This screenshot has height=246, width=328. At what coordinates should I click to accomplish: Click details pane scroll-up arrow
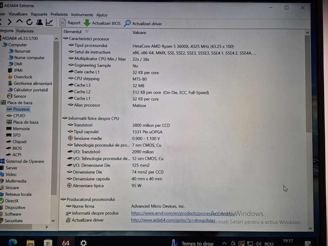(x=307, y=33)
